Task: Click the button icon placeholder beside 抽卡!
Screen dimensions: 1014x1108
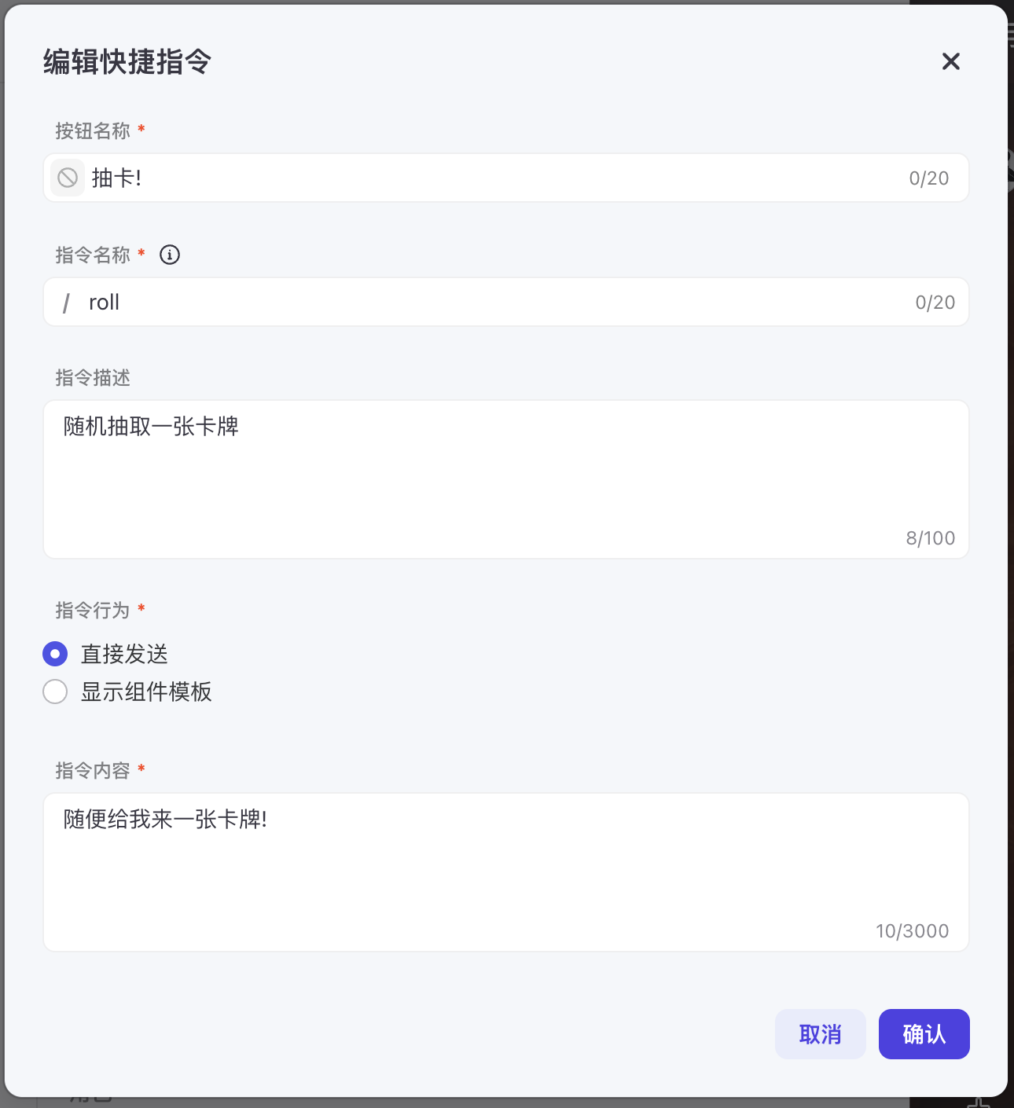Action: (x=68, y=178)
